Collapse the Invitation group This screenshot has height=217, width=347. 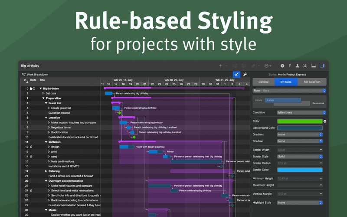(46, 142)
